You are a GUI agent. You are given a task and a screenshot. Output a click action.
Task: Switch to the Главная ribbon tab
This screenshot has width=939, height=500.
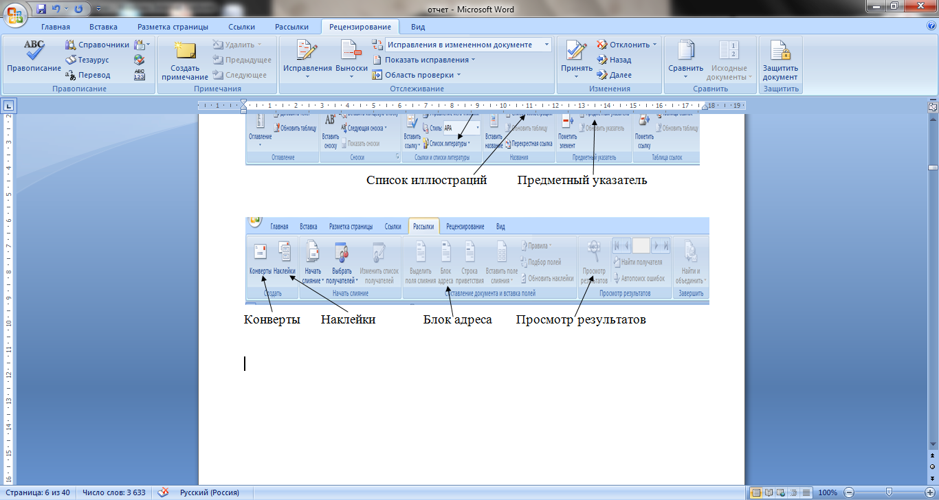coord(56,27)
